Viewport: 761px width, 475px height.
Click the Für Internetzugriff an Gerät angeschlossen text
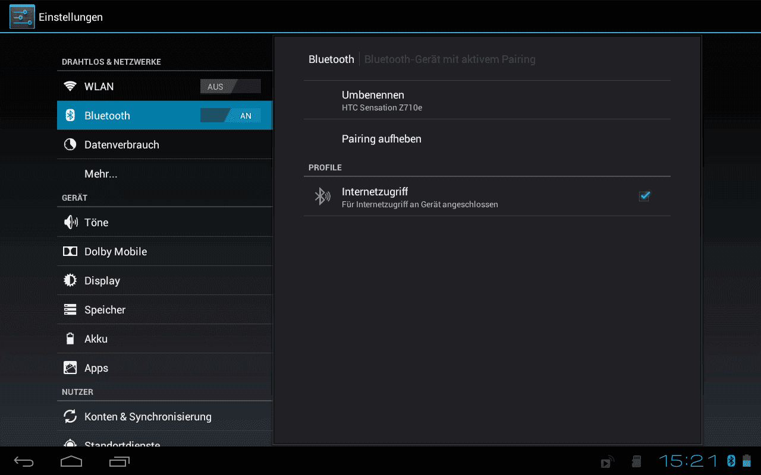[x=420, y=204]
